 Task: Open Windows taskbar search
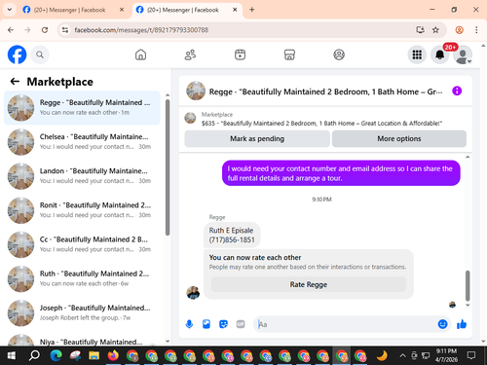34,356
